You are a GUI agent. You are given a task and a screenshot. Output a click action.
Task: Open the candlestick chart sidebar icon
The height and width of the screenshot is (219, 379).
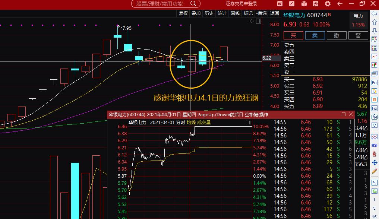coord(375,65)
